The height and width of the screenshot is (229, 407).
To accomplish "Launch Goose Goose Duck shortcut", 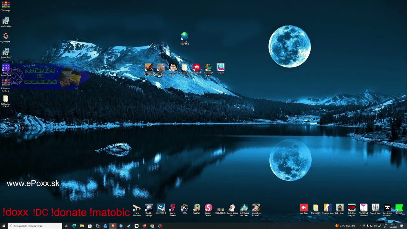I will [x=232, y=210].
